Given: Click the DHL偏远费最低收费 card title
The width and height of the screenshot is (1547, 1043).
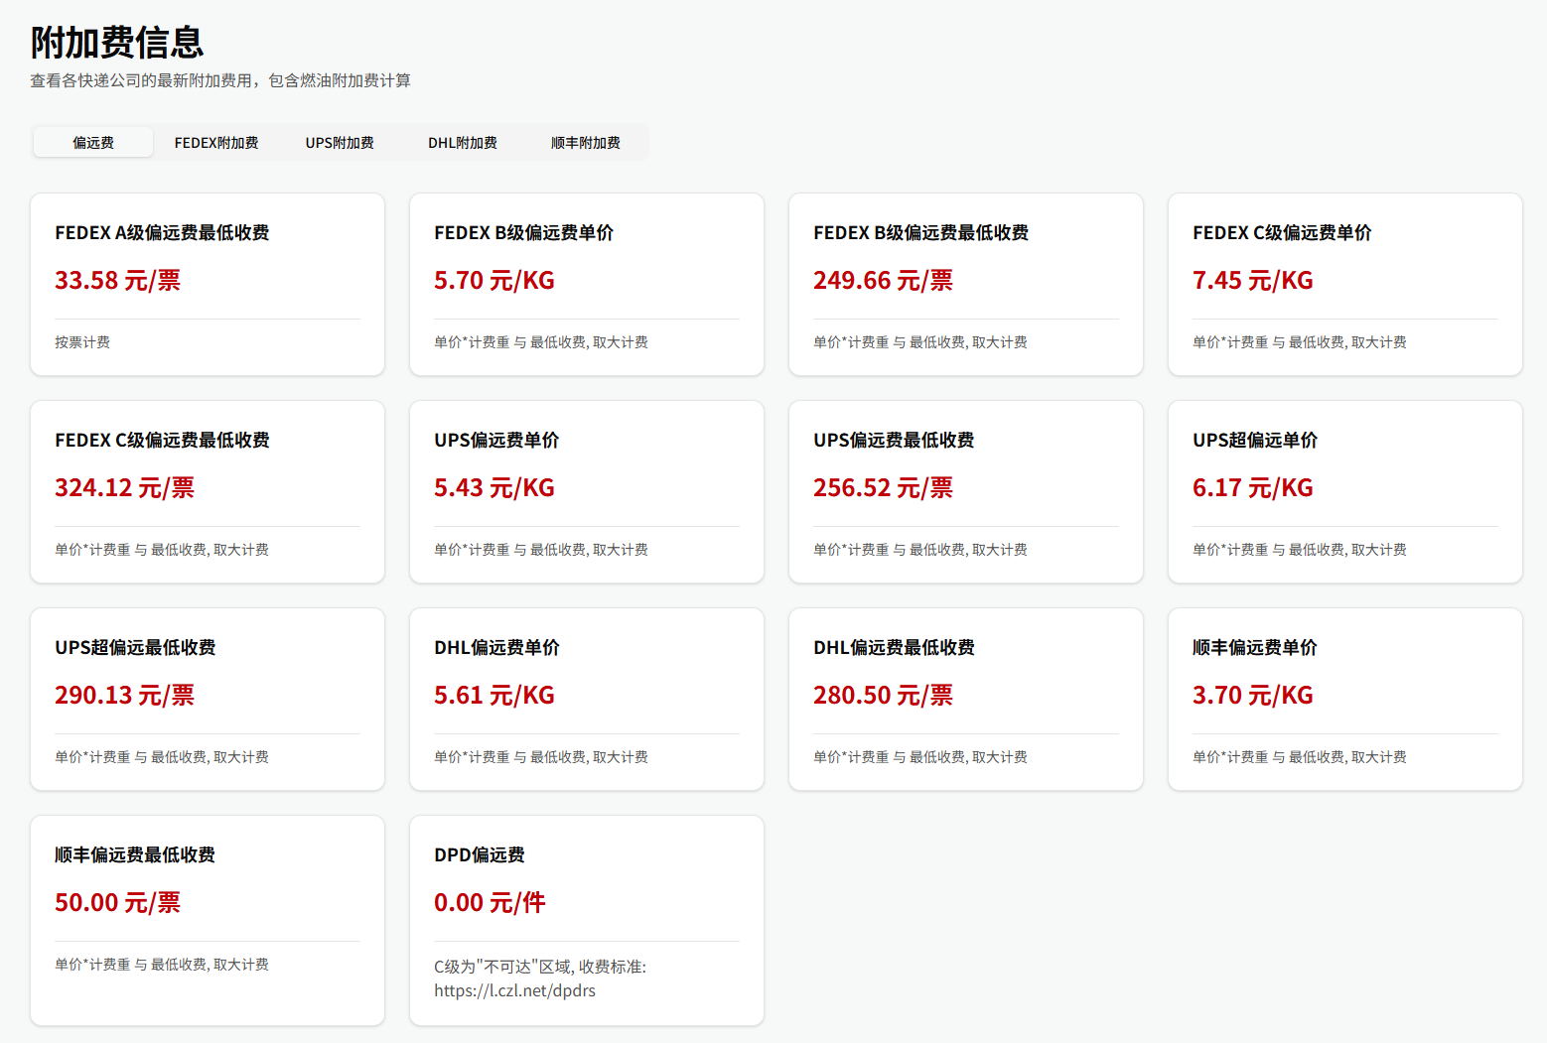Looking at the screenshot, I should pyautogui.click(x=894, y=647).
